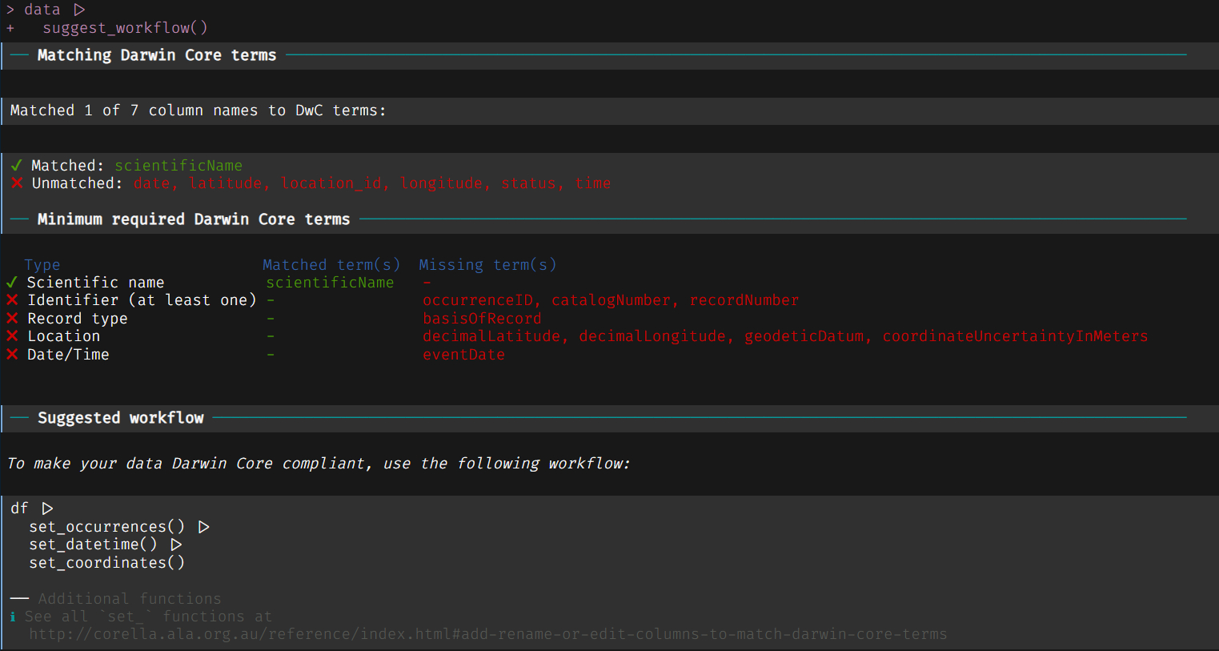Click the green check mark beside Matched
The image size is (1219, 651).
[x=16, y=166]
